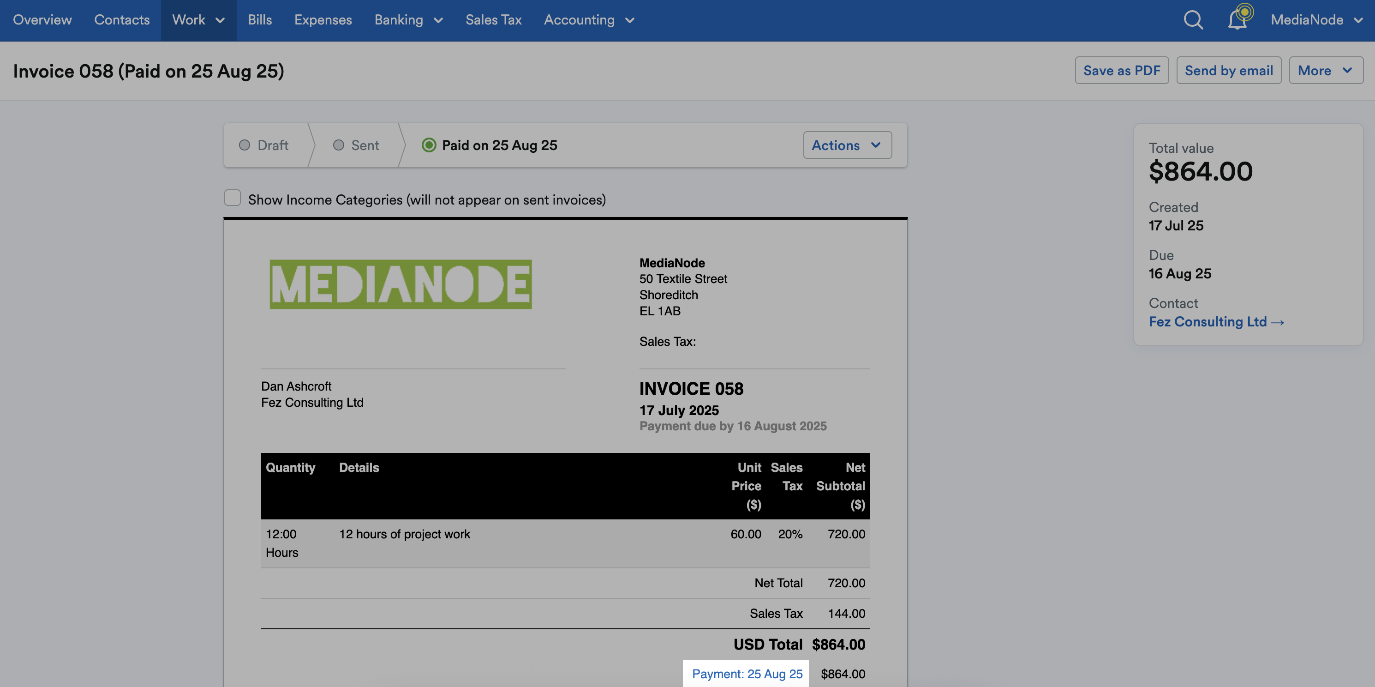
Task: Open the Banking menu dropdown
Action: click(409, 20)
